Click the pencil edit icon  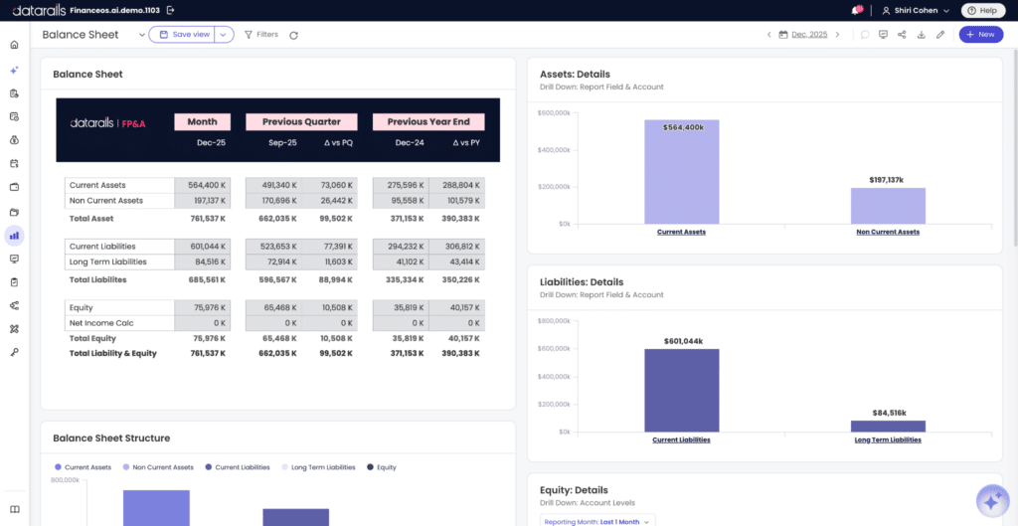pos(940,35)
